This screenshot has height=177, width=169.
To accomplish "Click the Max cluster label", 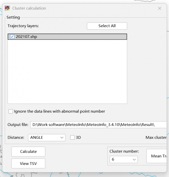I will (x=156, y=137).
